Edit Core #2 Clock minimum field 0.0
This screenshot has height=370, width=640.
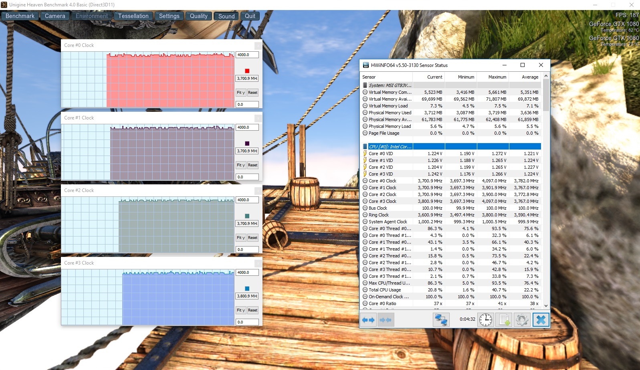[247, 249]
